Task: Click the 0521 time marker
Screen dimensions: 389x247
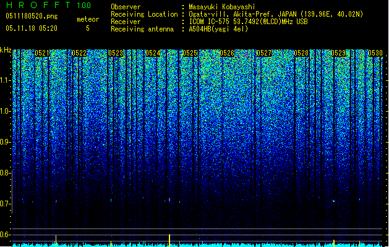Action: point(42,53)
